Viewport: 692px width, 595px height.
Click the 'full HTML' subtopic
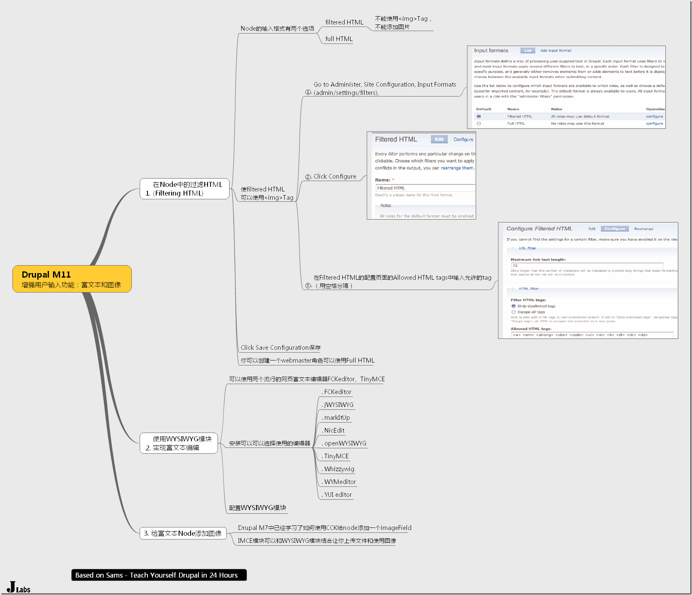point(339,39)
